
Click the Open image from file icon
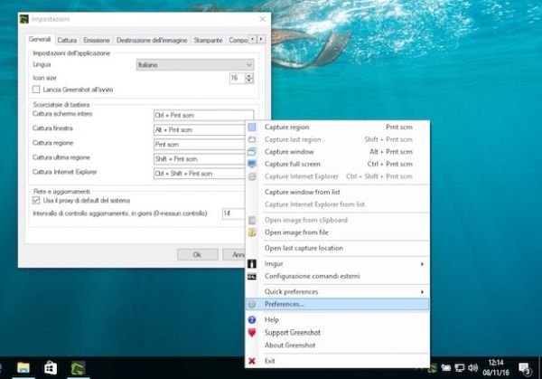pyautogui.click(x=253, y=232)
